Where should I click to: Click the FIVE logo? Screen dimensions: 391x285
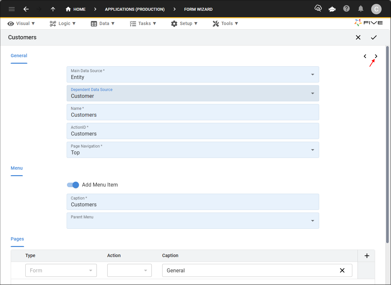coord(368,23)
